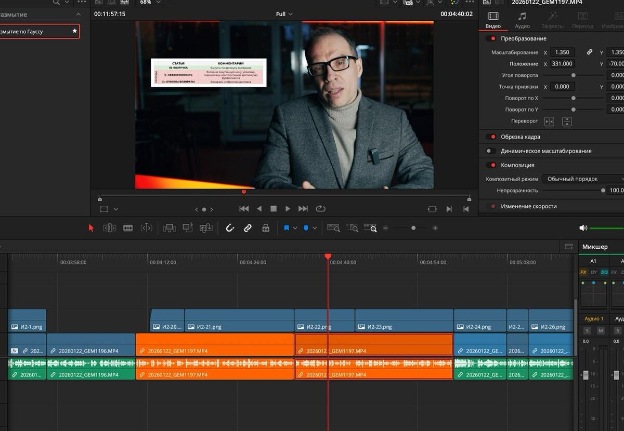Add a blue marker to timeline
The width and height of the screenshot is (624, 431).
click(306, 227)
